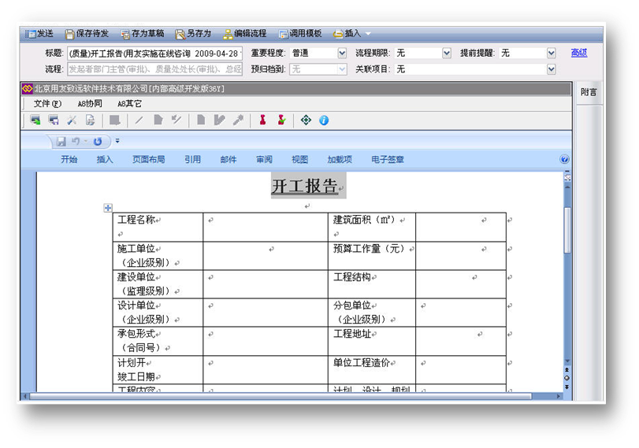The width and height of the screenshot is (639, 448).
Task: Open the 提前提醒 reminder dropdown
Action: click(552, 54)
